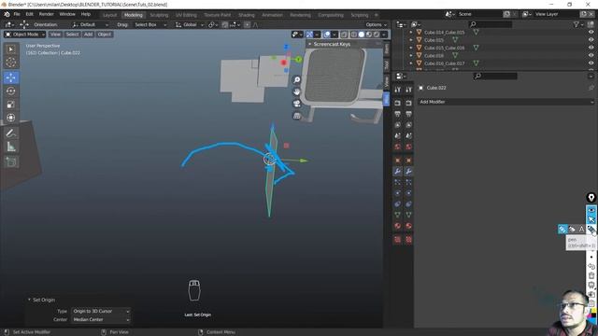The image size is (598, 336).
Task: Select the Select Box tool in toolbar
Action: tap(10, 49)
